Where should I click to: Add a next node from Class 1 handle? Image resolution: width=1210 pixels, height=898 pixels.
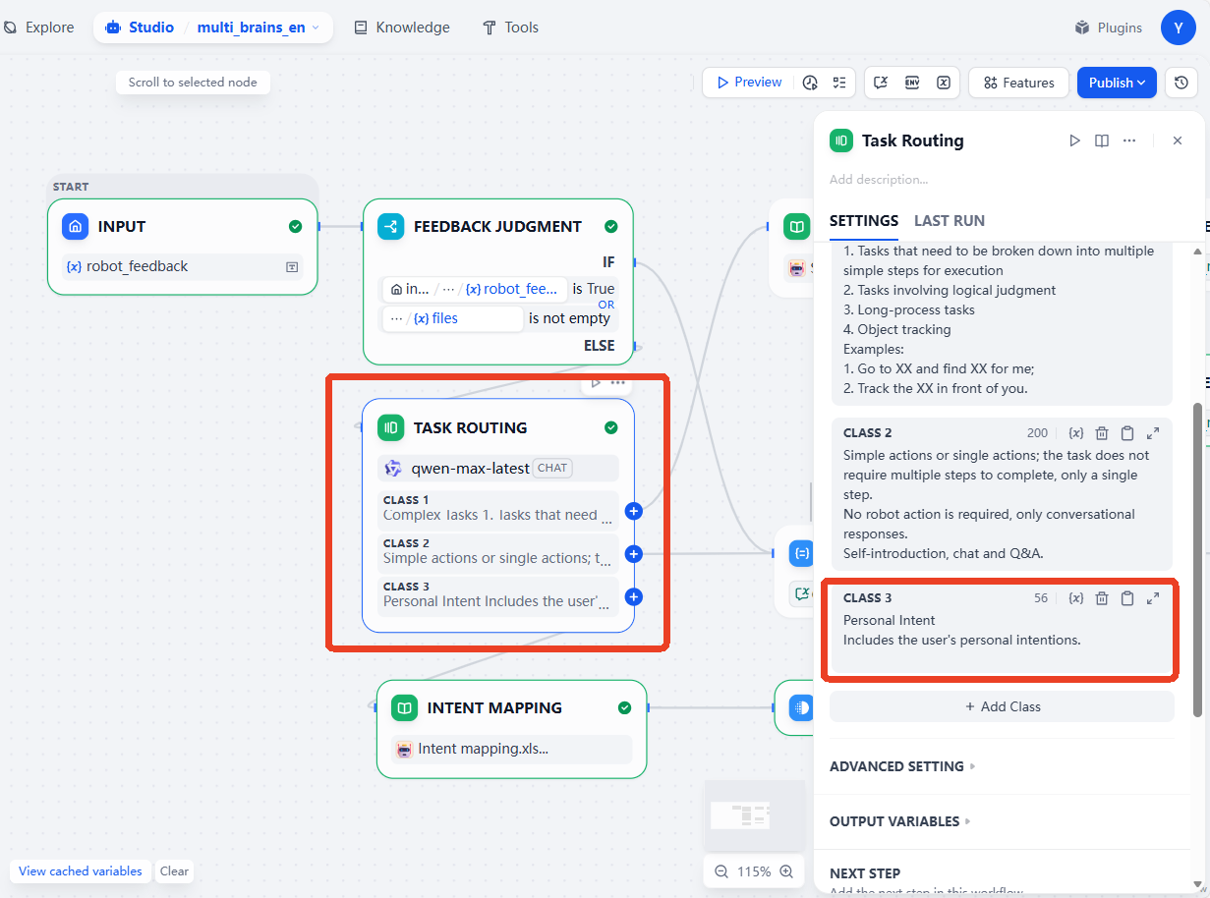tap(634, 511)
